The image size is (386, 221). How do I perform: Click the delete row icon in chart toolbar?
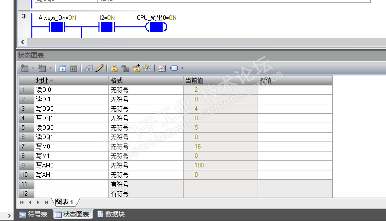coord(42,69)
